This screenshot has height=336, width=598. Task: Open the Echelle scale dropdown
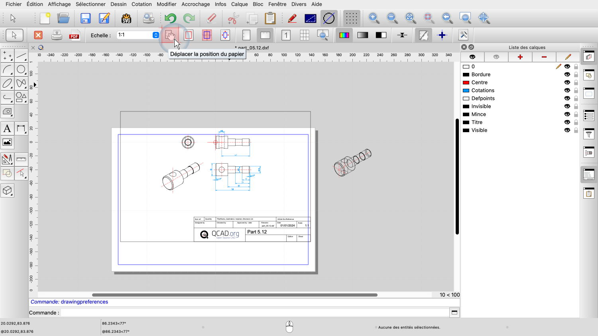(156, 35)
